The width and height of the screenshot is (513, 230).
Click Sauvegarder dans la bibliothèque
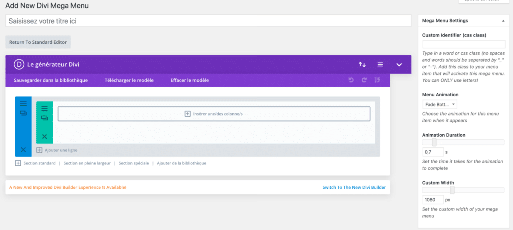click(x=51, y=80)
